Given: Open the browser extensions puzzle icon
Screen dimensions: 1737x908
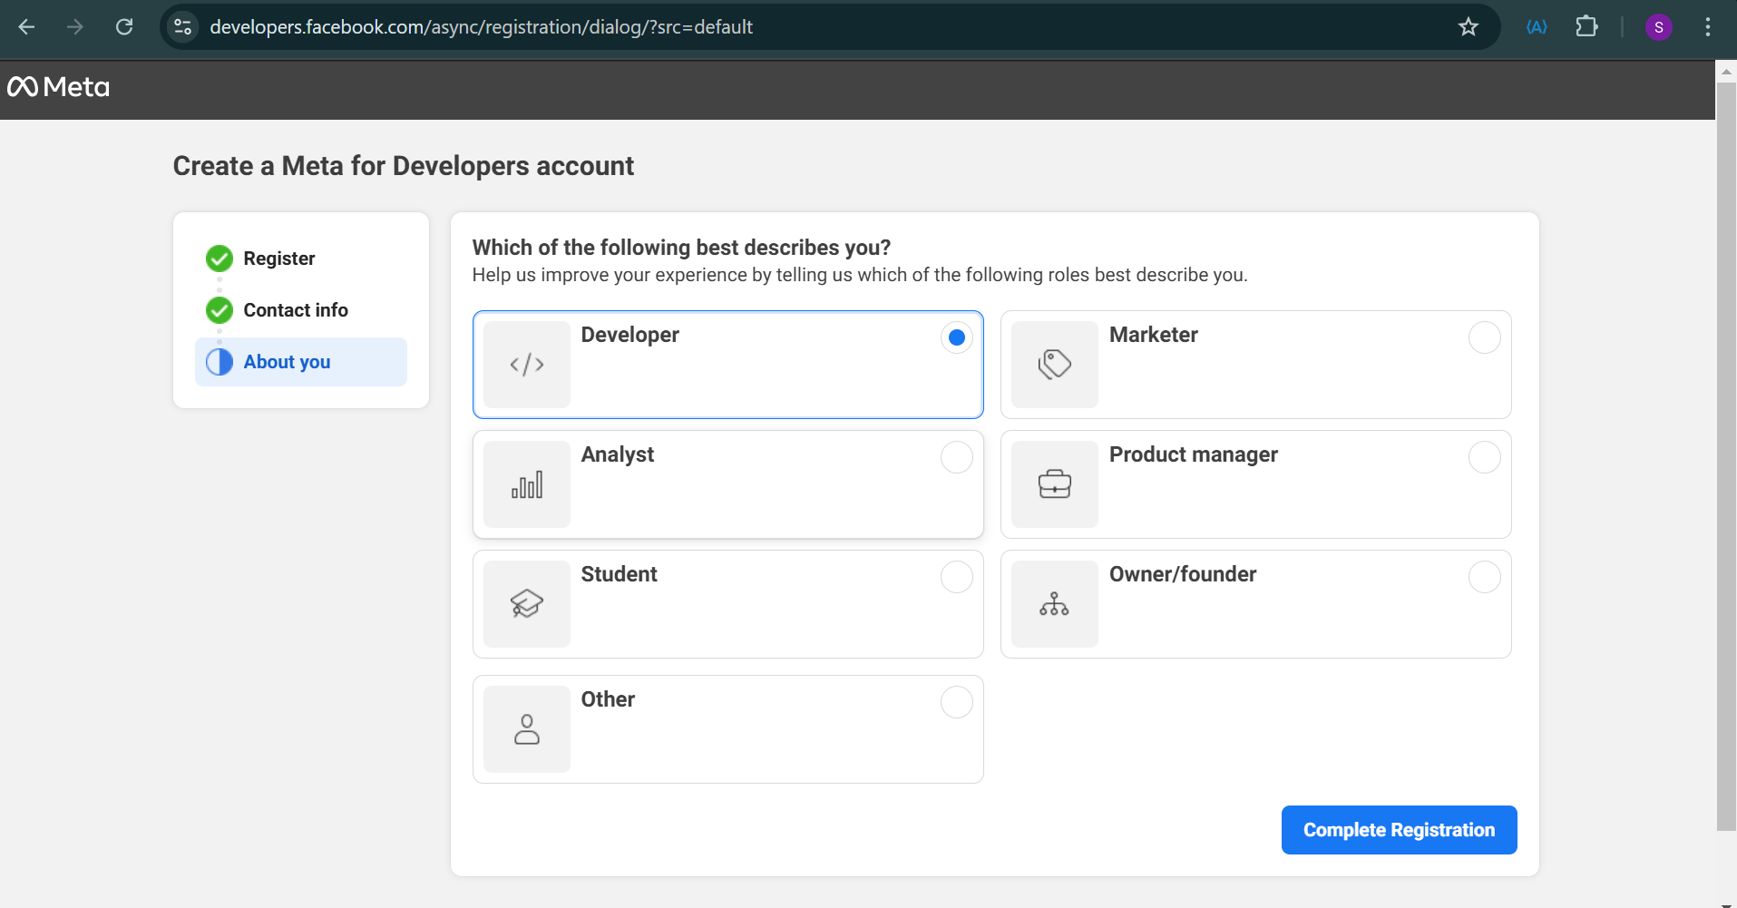Looking at the screenshot, I should pos(1587,26).
